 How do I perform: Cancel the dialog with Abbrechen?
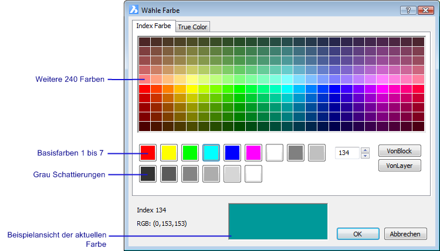[405, 234]
